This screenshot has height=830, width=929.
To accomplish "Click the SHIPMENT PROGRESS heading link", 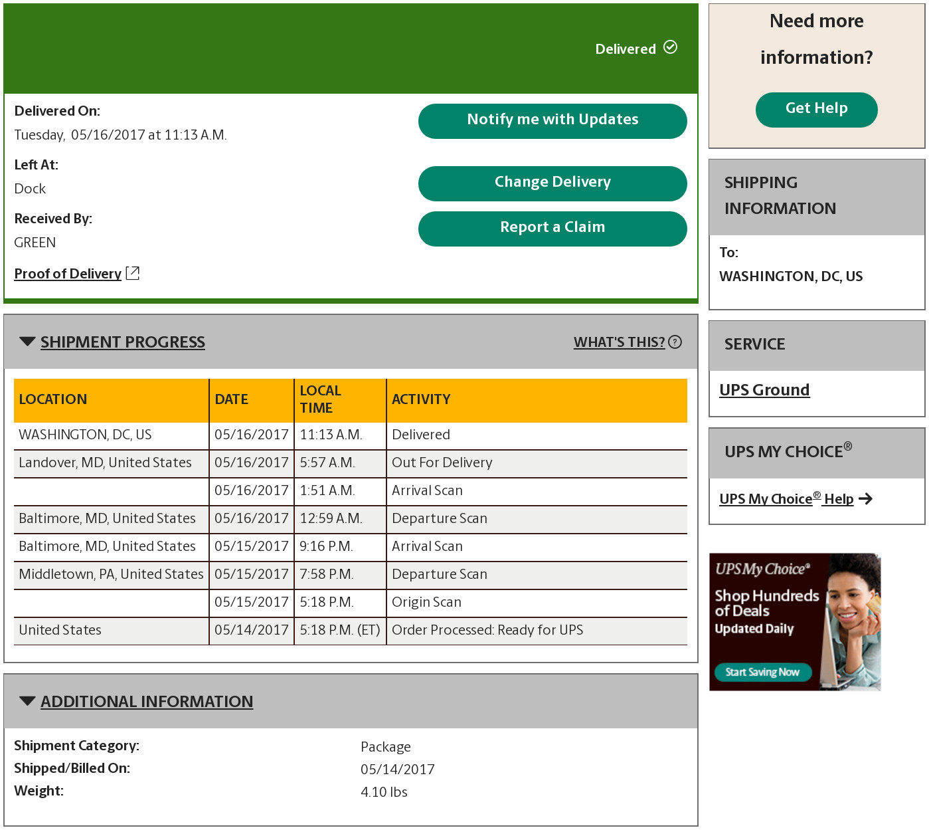I will 123,342.
